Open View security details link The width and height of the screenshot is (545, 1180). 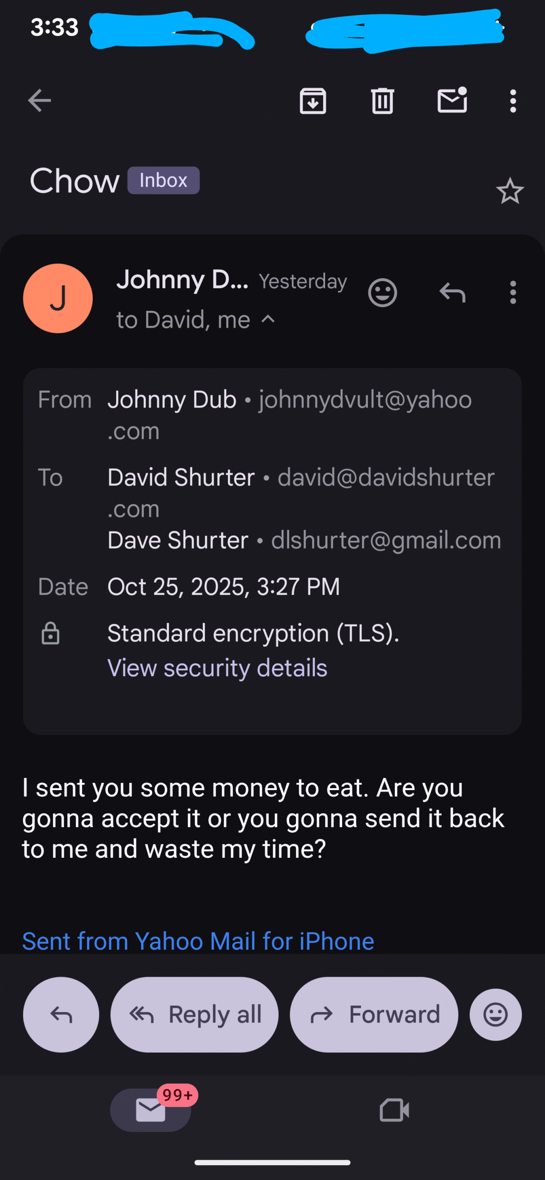coord(217,668)
